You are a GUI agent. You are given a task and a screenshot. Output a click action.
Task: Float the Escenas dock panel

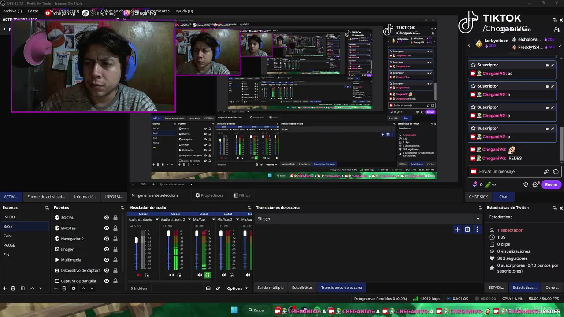tap(47, 208)
